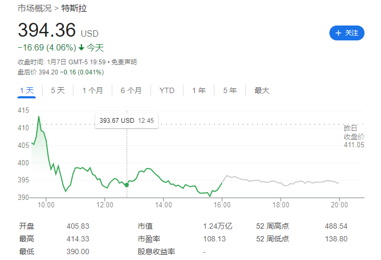Click the 昨日收盘价 411.05 label
Viewport: 381px width, 260px height.
pos(354,137)
